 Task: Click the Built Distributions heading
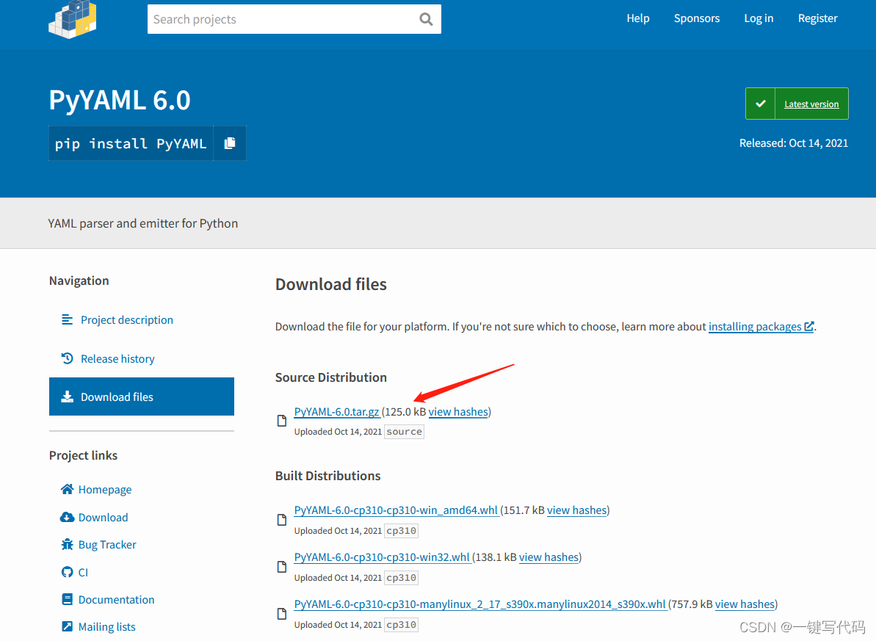328,476
